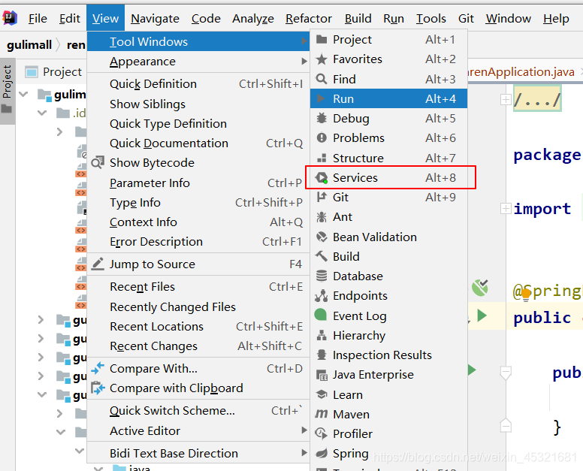Open the Tools menu
The height and width of the screenshot is (471, 583).
[430, 18]
